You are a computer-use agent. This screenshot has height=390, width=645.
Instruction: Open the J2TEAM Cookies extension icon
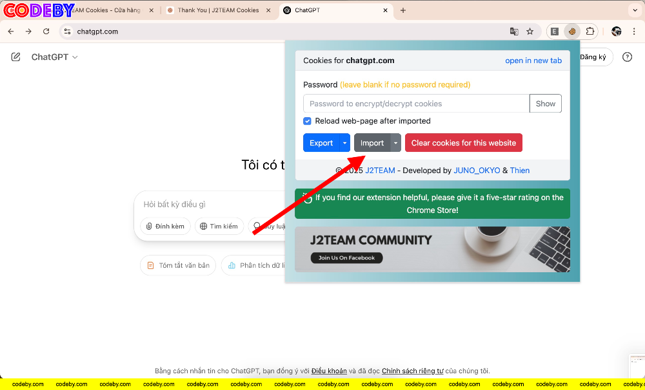click(572, 32)
